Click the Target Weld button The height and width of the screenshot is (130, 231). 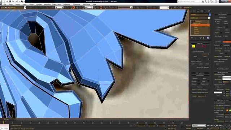[205, 84]
